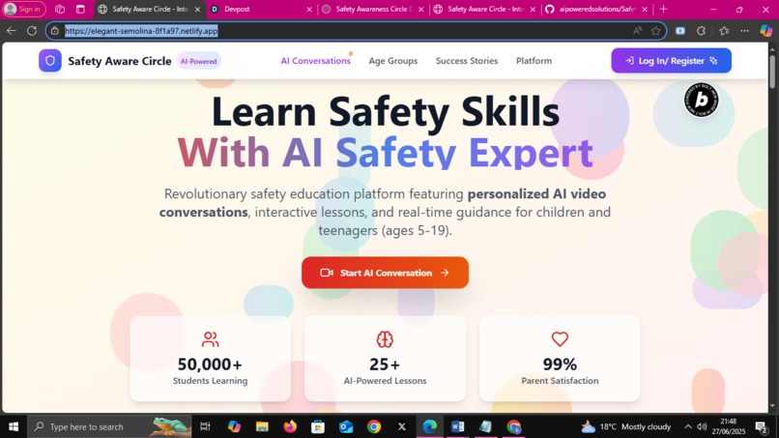Open Platform nav item
The height and width of the screenshot is (438, 779).
point(534,61)
